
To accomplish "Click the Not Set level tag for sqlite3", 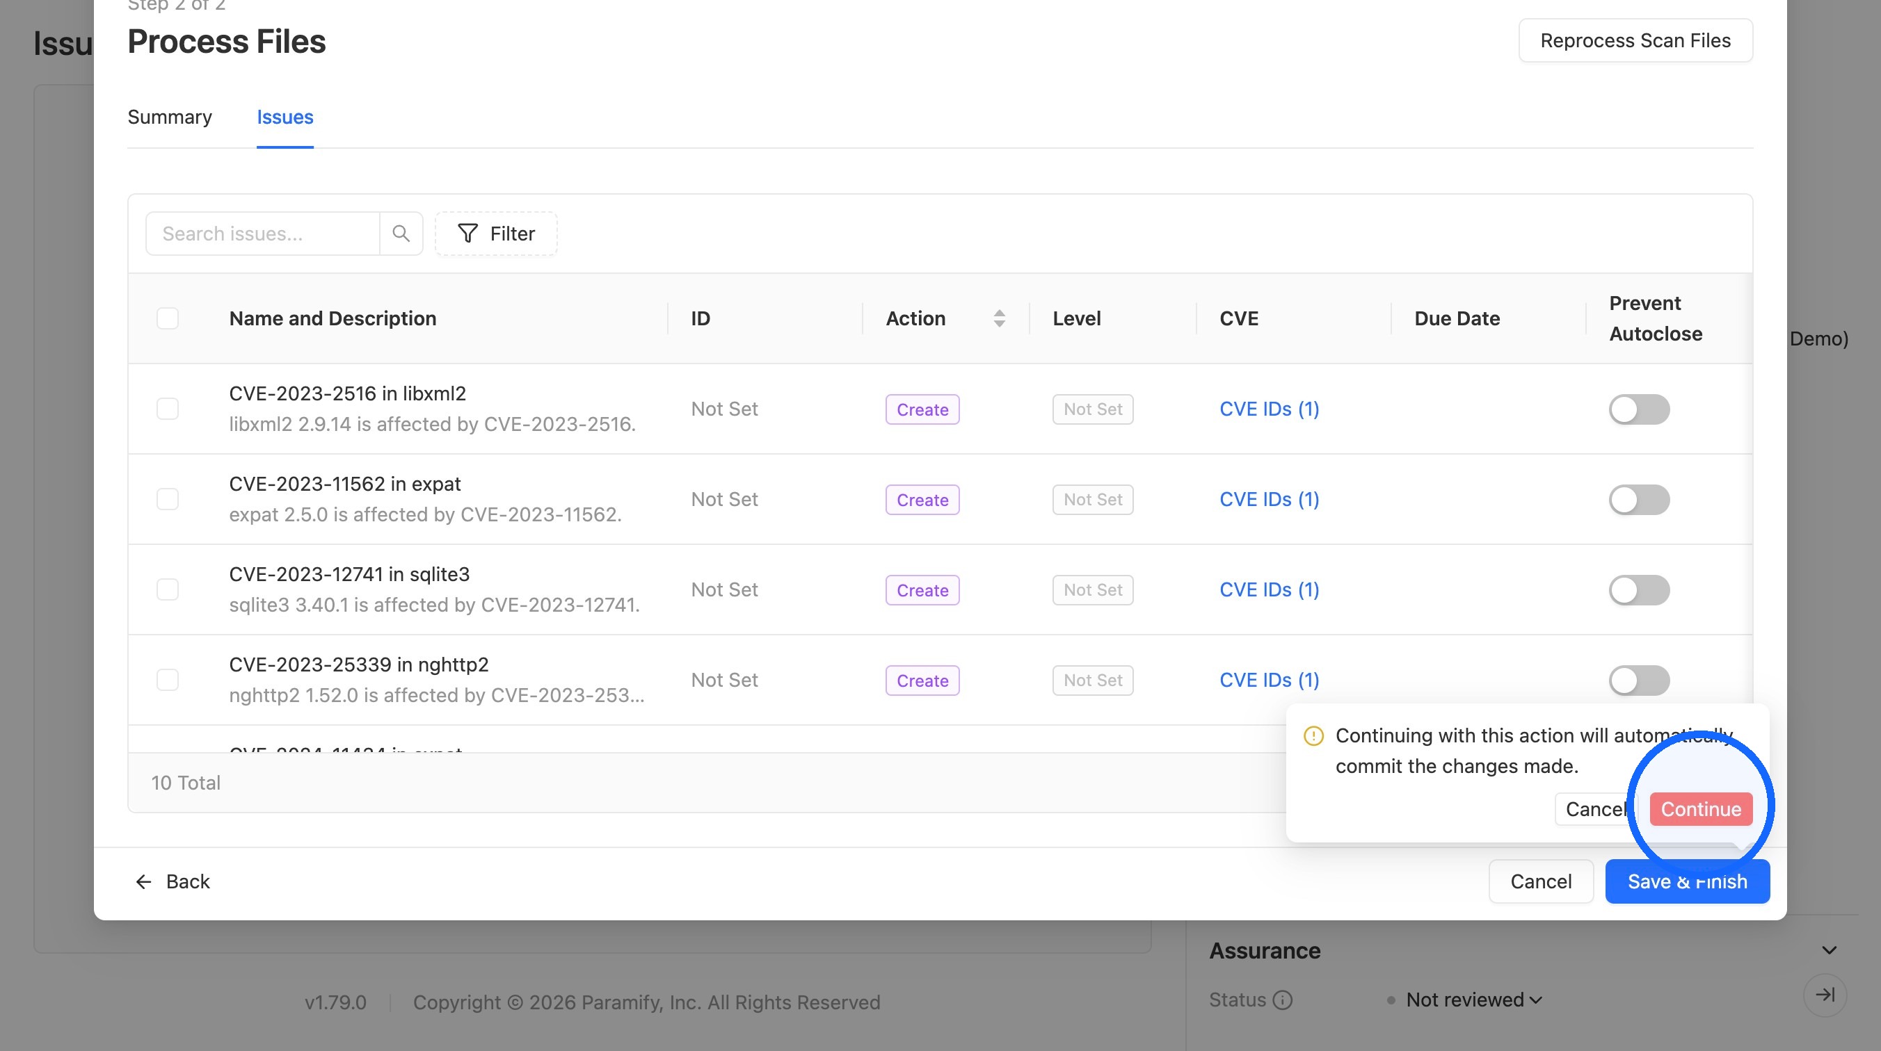I will [x=1092, y=590].
